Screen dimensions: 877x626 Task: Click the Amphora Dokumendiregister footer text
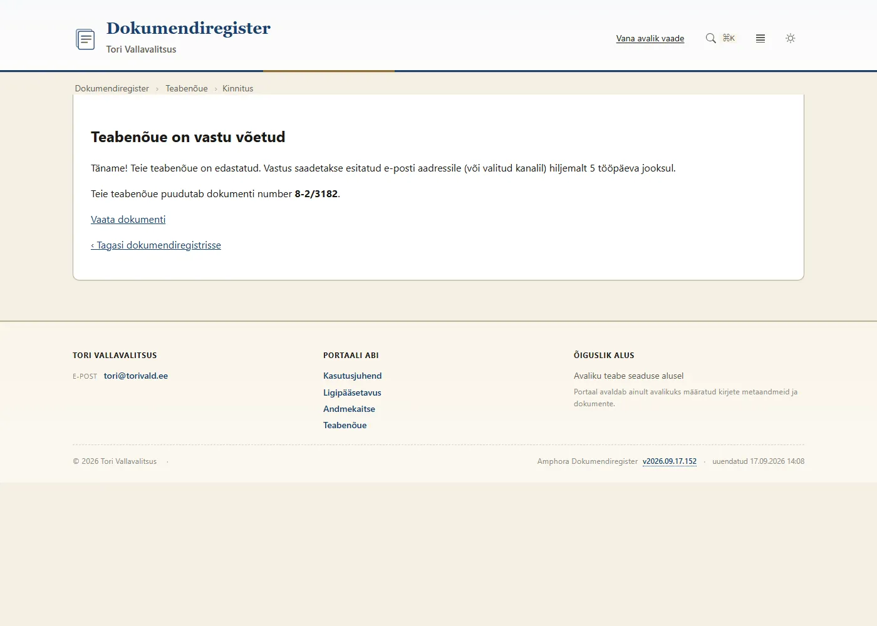coord(588,461)
